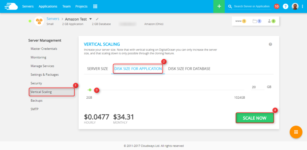Open Monitoring in Server Management sidebar

38,57
